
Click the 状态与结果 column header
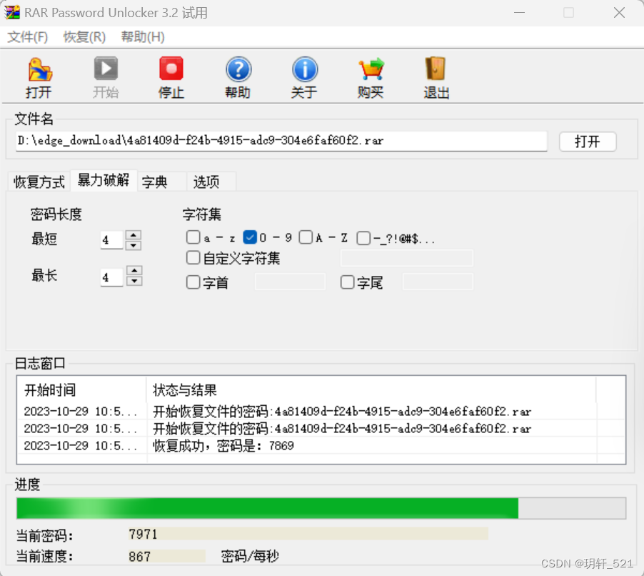(x=371, y=389)
